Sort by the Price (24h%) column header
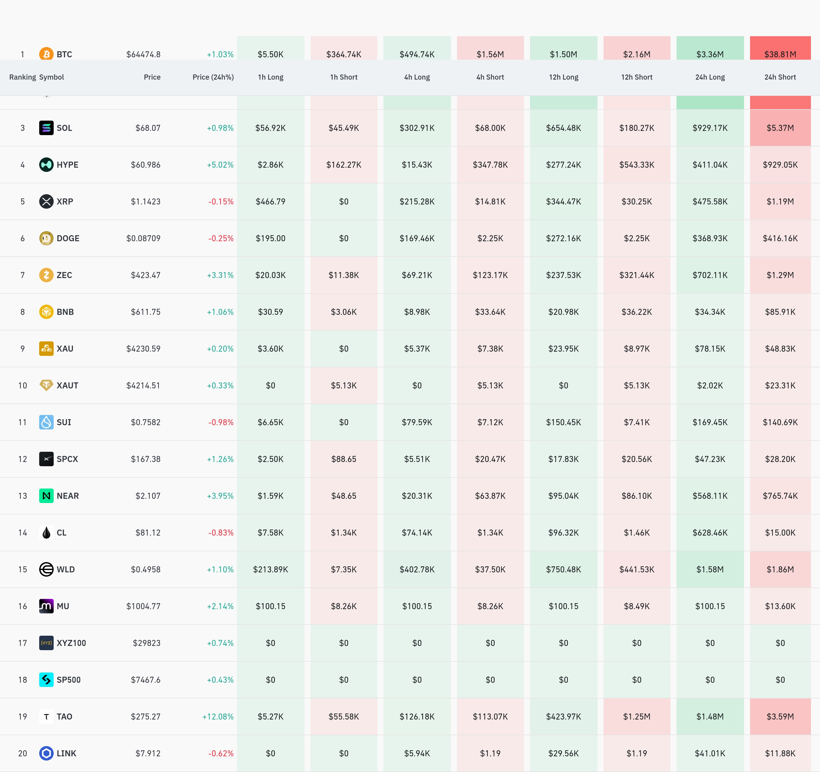The width and height of the screenshot is (820, 772). tap(213, 77)
